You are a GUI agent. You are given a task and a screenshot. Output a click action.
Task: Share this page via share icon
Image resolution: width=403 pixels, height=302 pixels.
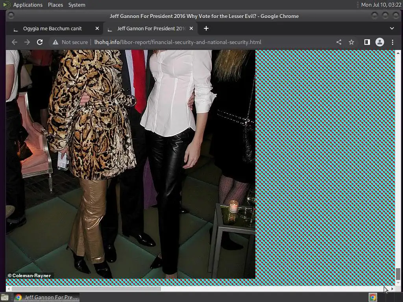[x=339, y=42]
